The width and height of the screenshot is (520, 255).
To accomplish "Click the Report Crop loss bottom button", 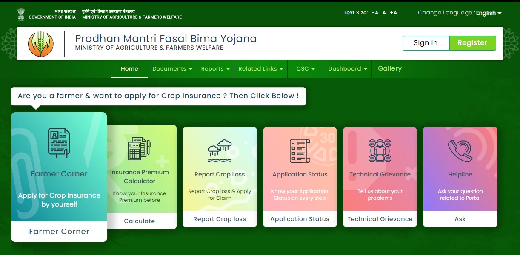I will (220, 219).
